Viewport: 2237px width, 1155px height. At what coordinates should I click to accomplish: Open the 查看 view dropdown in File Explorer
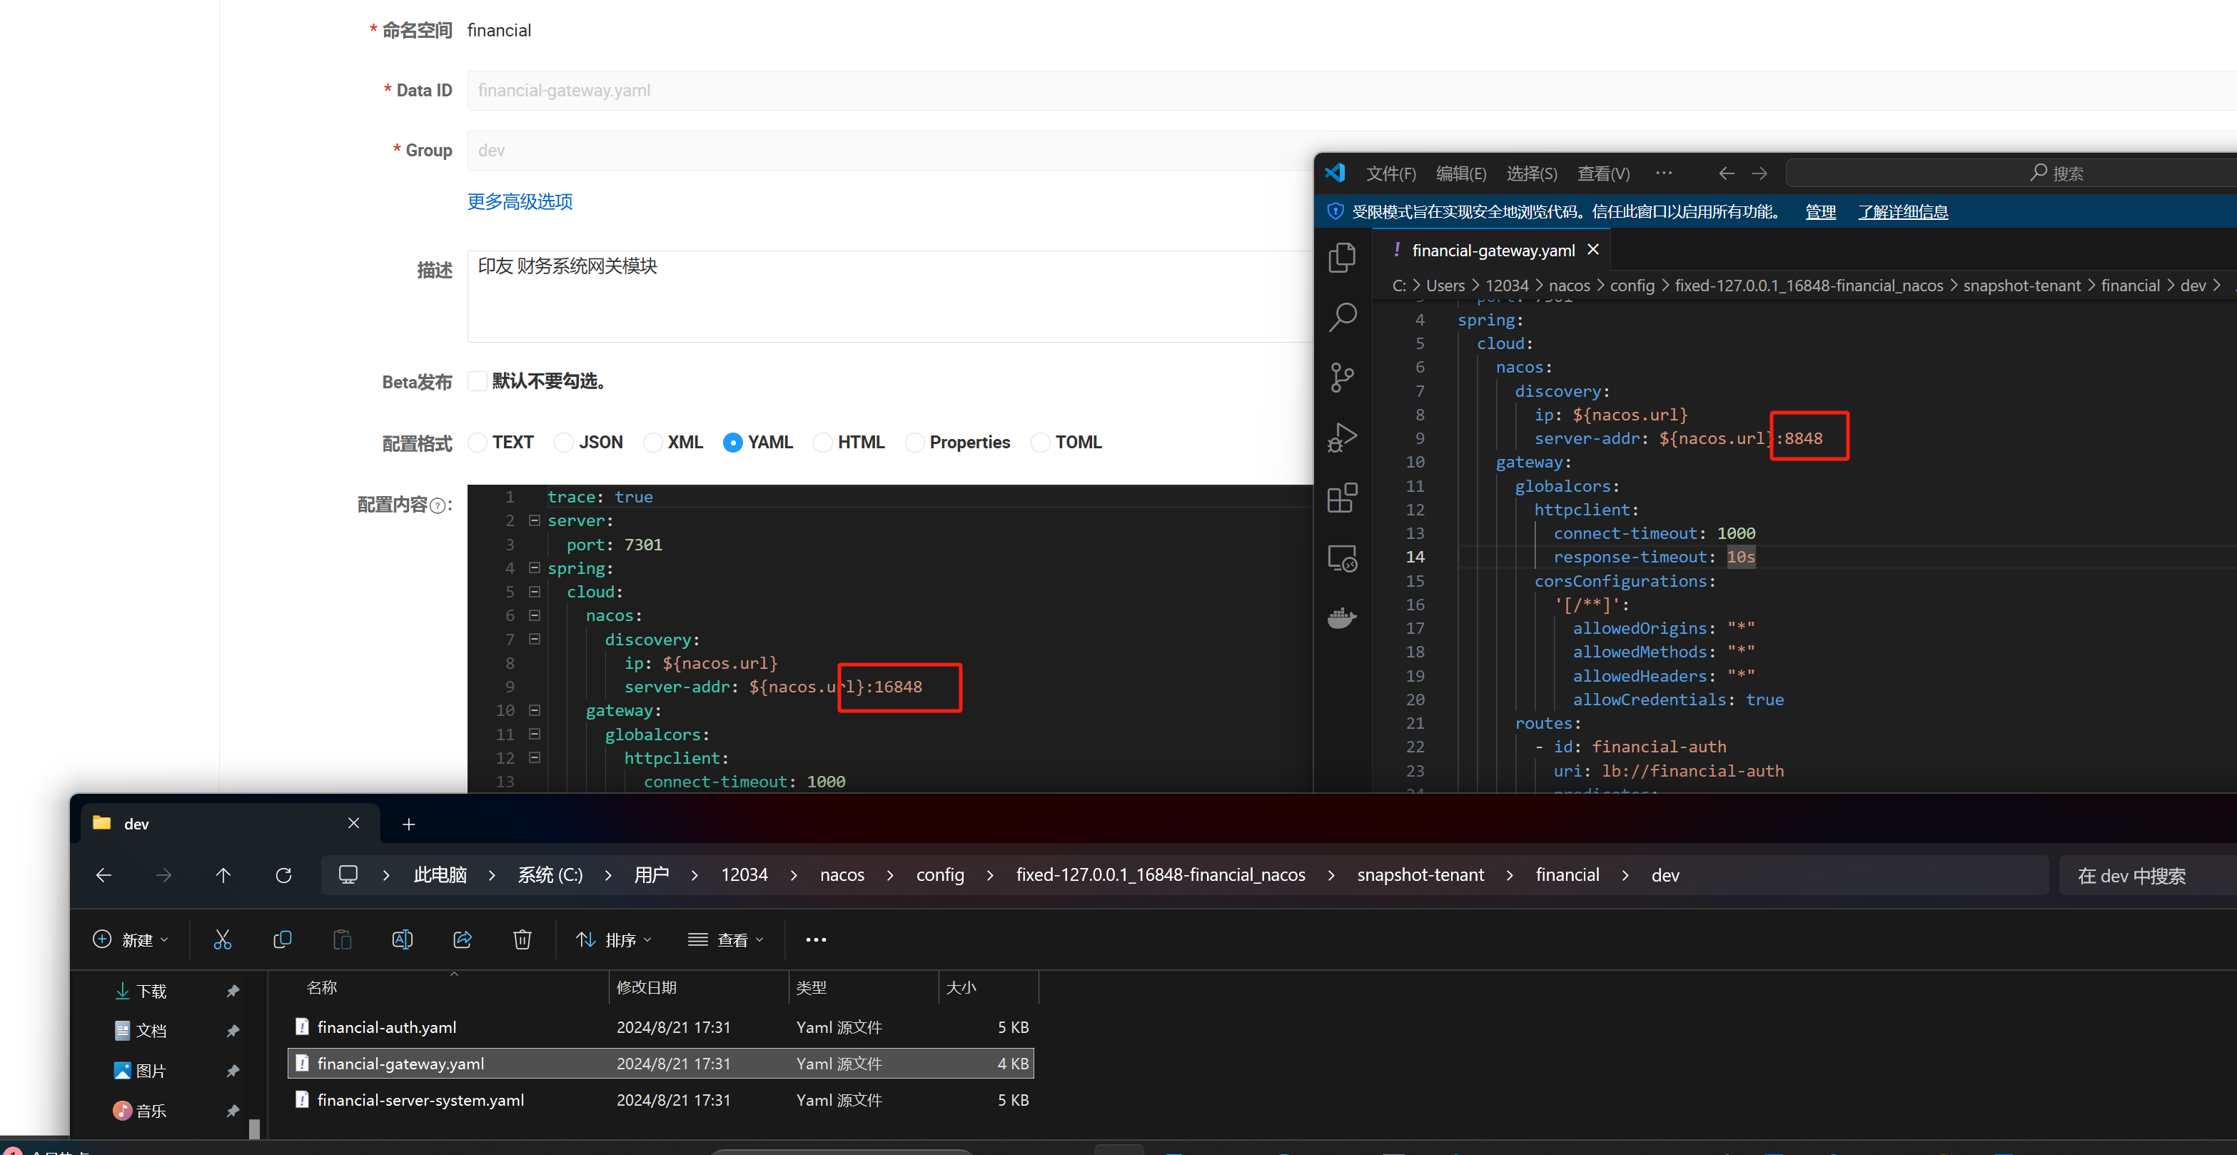pos(726,939)
